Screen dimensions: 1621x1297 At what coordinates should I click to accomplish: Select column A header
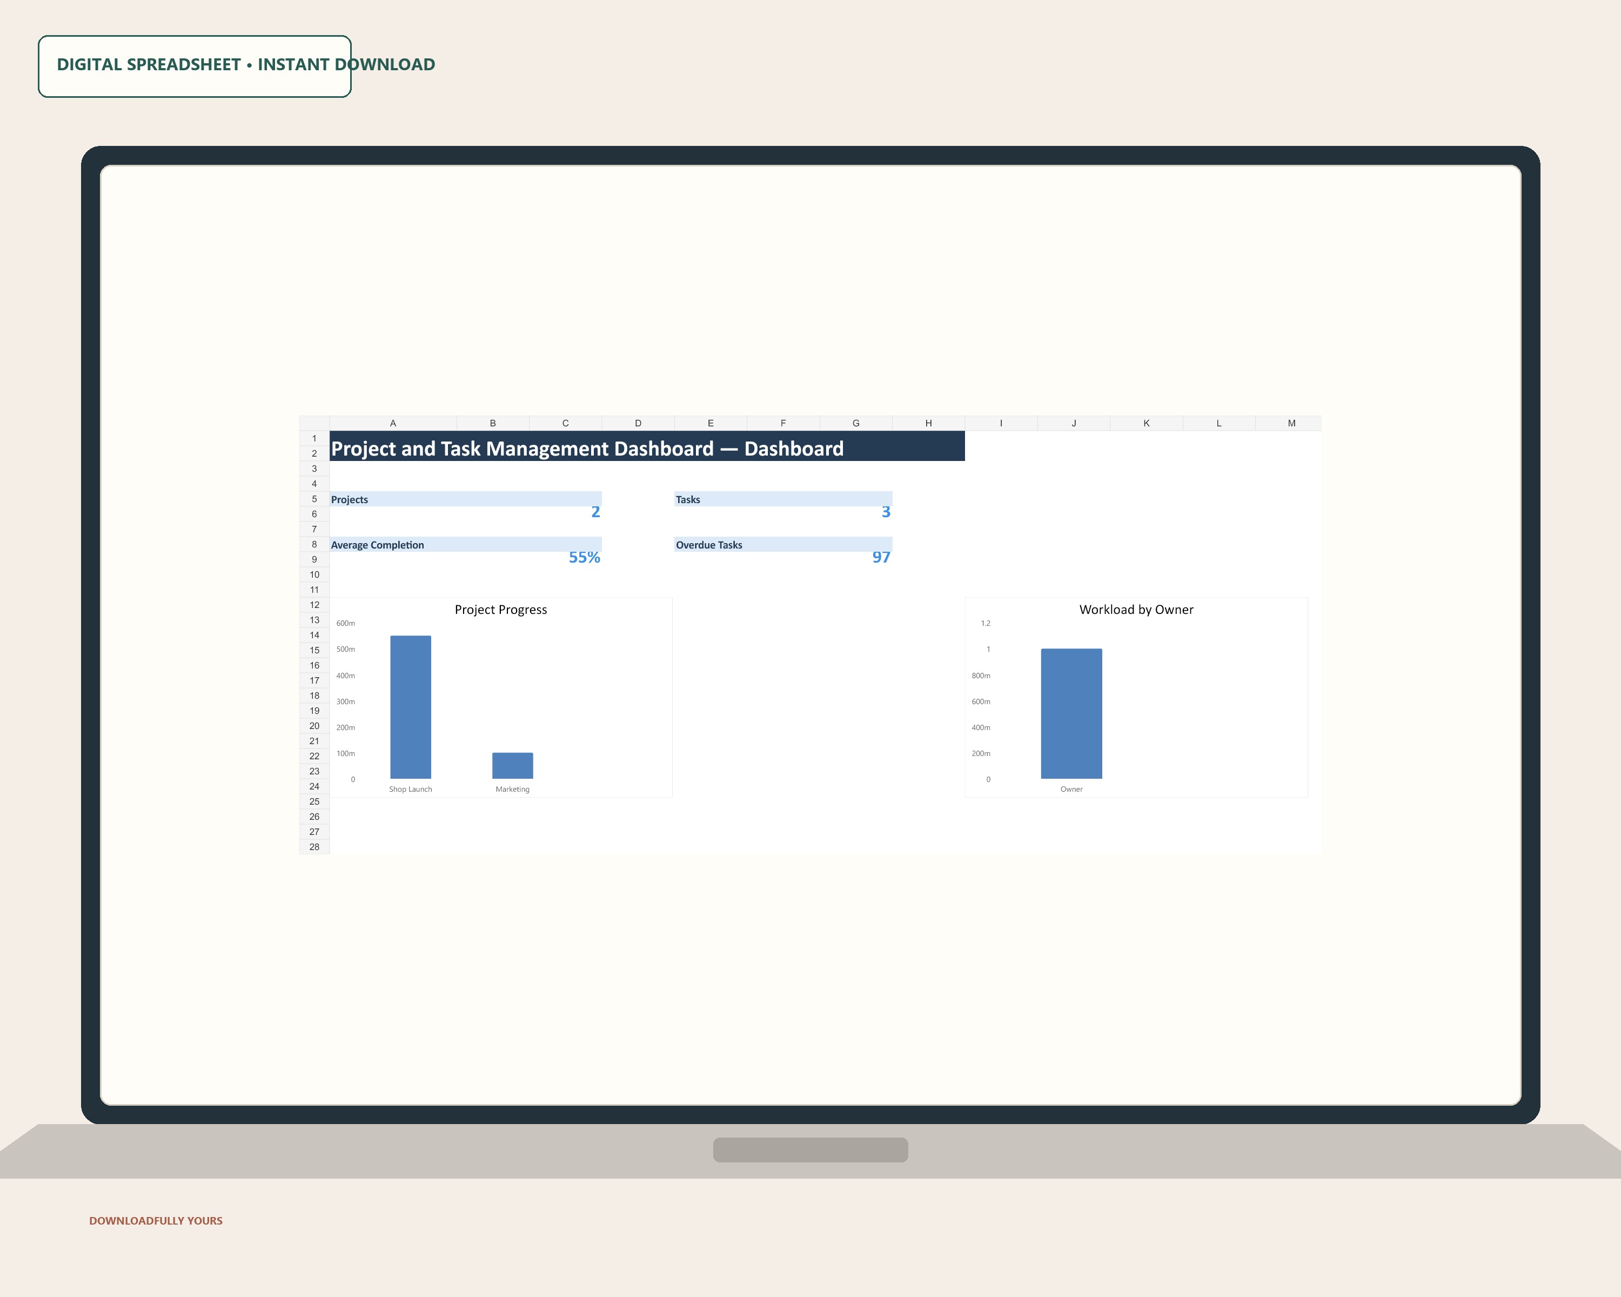(392, 423)
